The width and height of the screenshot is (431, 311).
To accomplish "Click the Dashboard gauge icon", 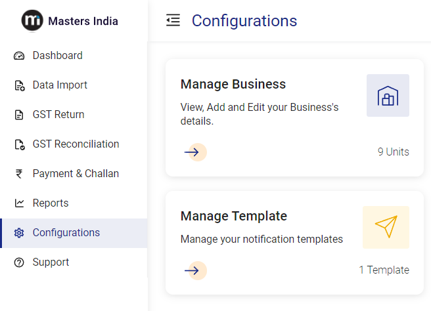I will pyautogui.click(x=19, y=56).
